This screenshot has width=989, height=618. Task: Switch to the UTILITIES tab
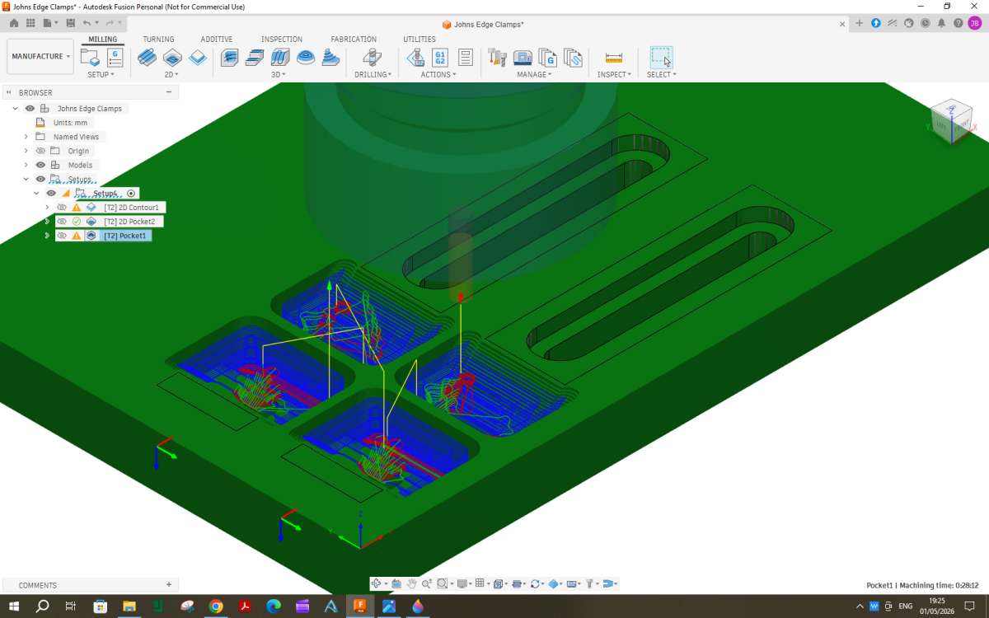(420, 39)
